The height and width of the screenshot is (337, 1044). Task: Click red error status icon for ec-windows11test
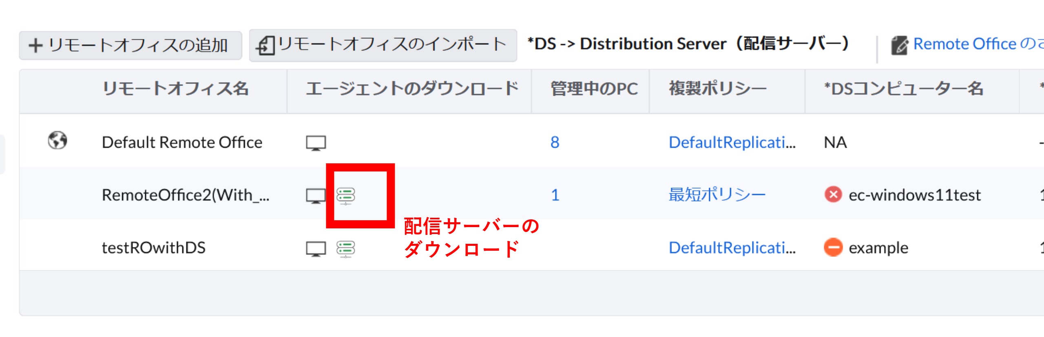[833, 195]
